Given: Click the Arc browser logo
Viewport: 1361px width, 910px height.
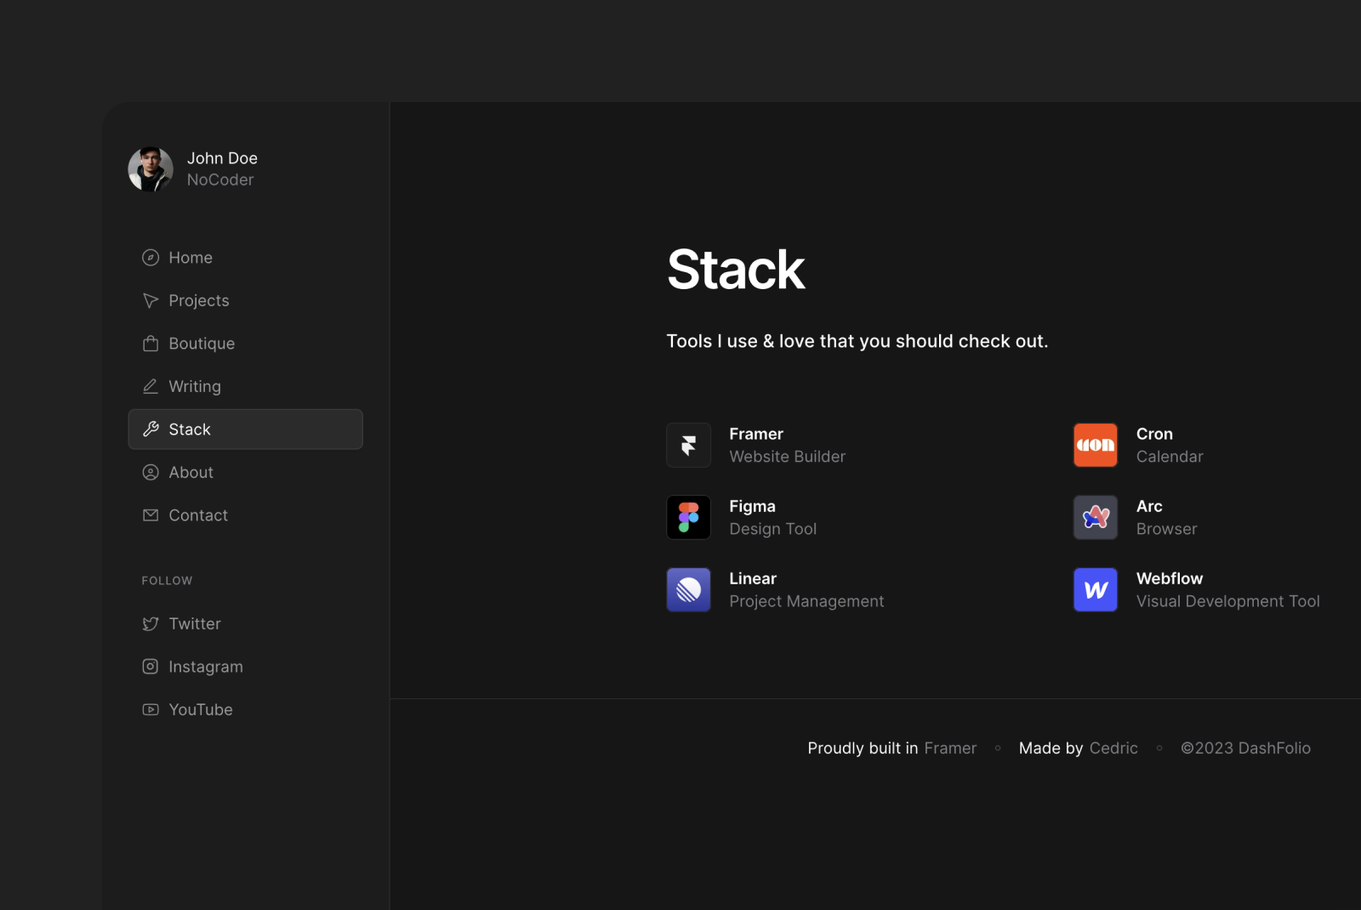Looking at the screenshot, I should [x=1096, y=517].
